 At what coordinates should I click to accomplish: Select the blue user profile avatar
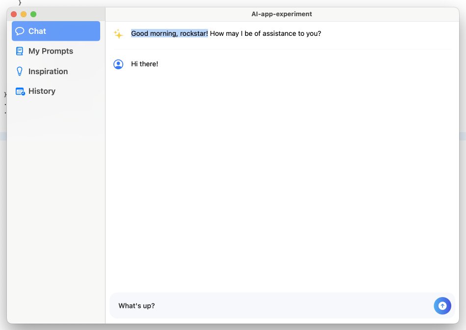click(x=118, y=64)
